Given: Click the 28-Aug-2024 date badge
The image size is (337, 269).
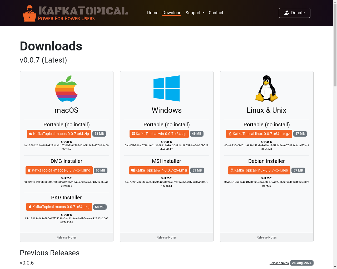Looking at the screenshot, I should [302, 263].
